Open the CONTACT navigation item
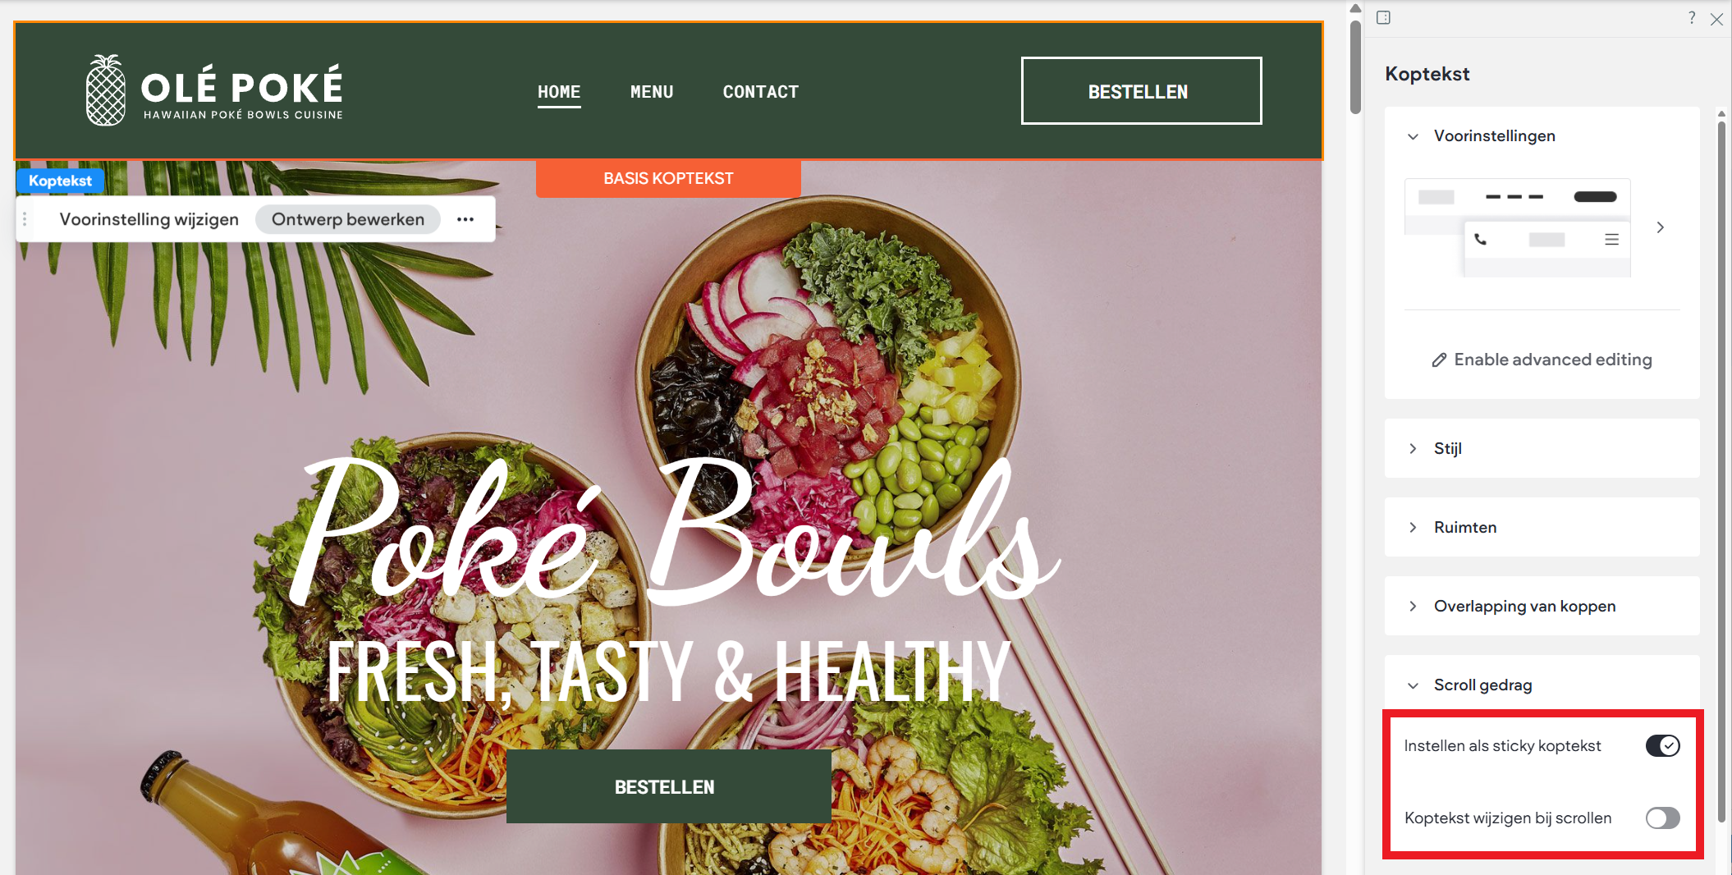Screen dimensions: 1732x875 tap(761, 92)
